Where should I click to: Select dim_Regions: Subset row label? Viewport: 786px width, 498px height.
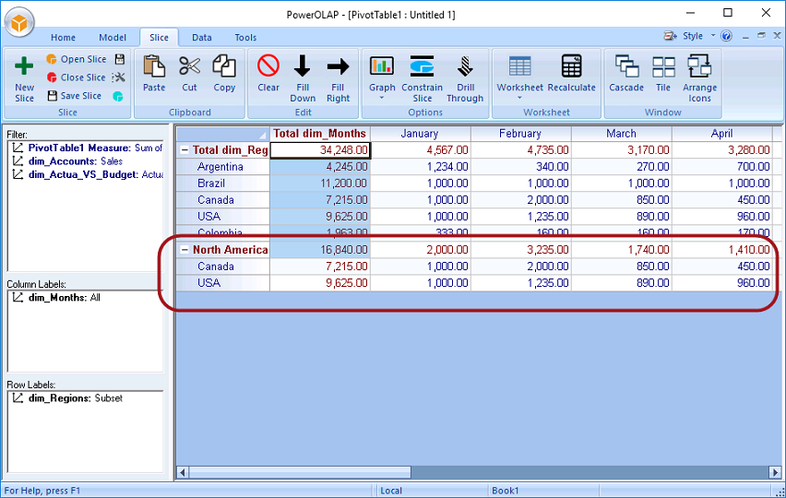(x=67, y=398)
